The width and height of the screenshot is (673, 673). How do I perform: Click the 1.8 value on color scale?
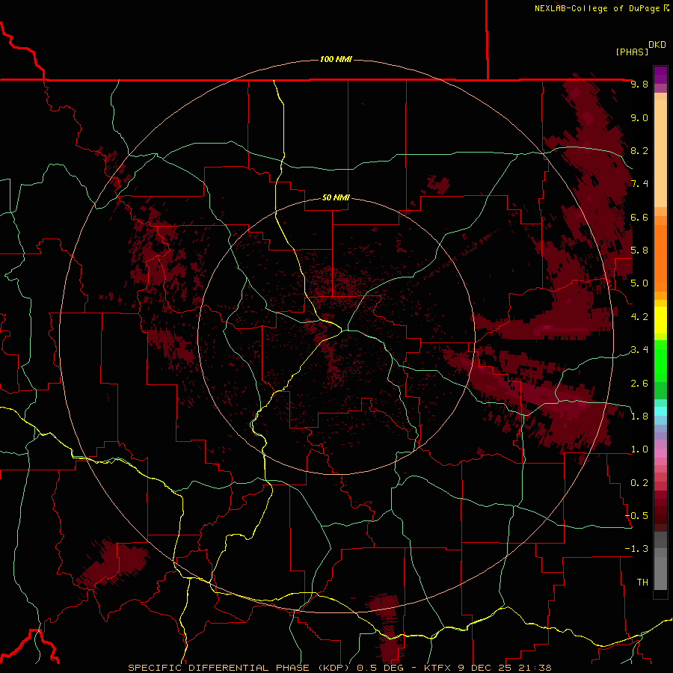click(x=639, y=417)
